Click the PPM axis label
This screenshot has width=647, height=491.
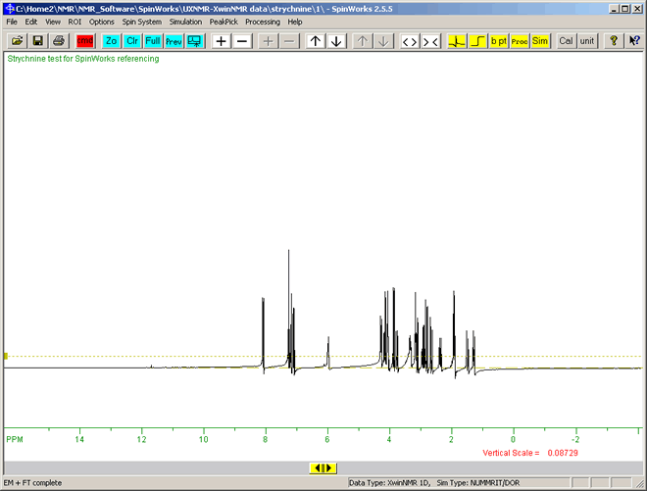tap(15, 439)
